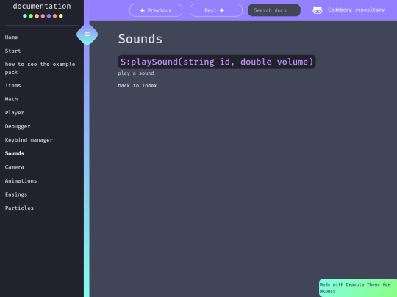Toggle the sidebar hamburger menu icon

87,34
